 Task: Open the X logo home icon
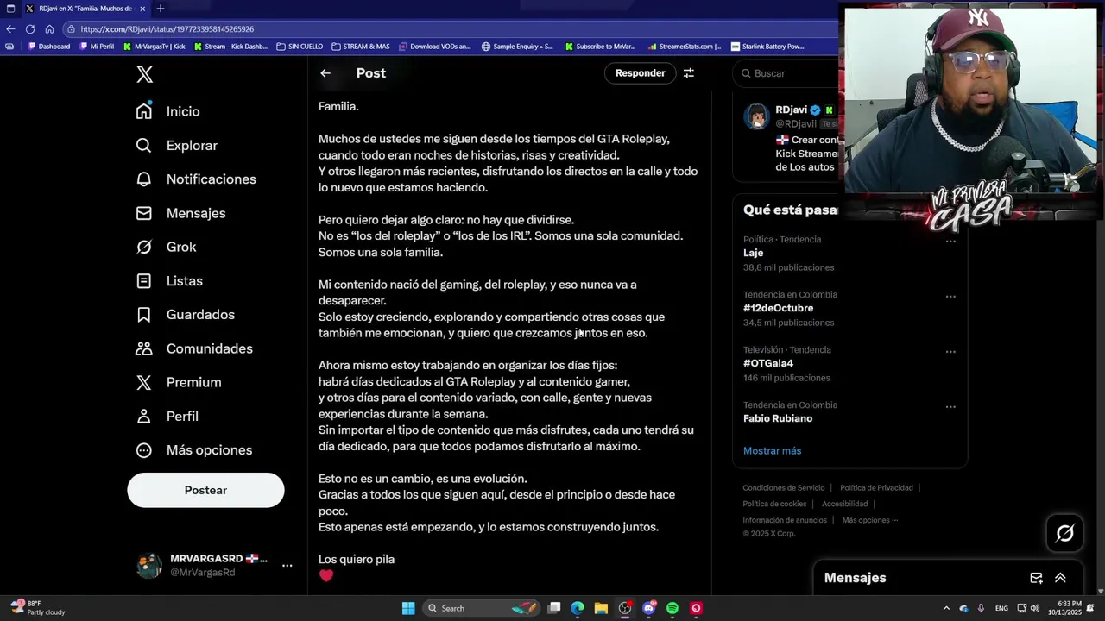pos(145,74)
